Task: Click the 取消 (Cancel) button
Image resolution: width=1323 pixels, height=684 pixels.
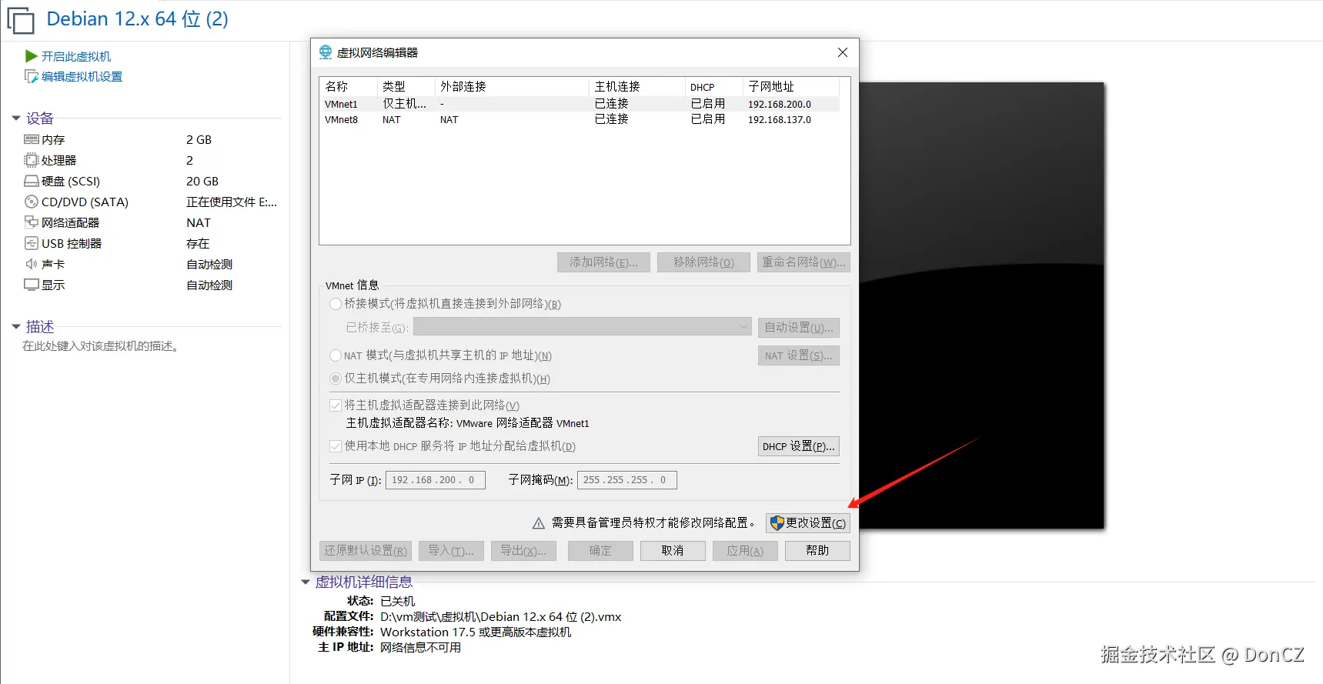Action: click(x=673, y=551)
